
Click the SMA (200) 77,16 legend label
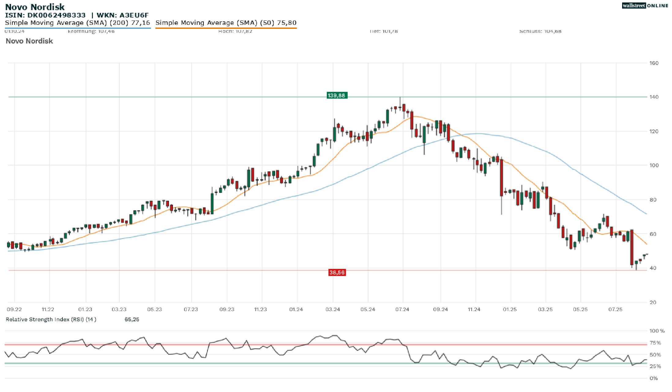pyautogui.click(x=78, y=23)
